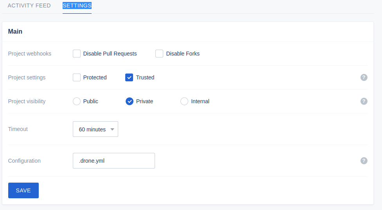Set visibility to Internal
Image resolution: width=382 pixels, height=210 pixels.
point(184,101)
